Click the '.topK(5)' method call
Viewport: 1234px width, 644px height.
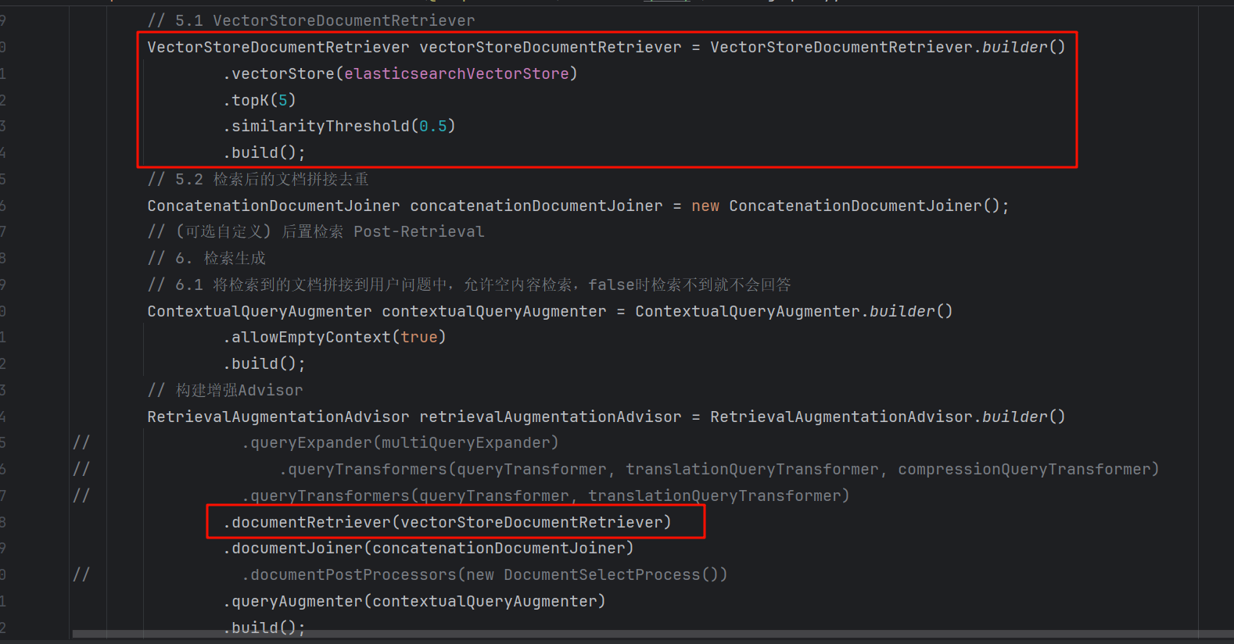pyautogui.click(x=260, y=100)
